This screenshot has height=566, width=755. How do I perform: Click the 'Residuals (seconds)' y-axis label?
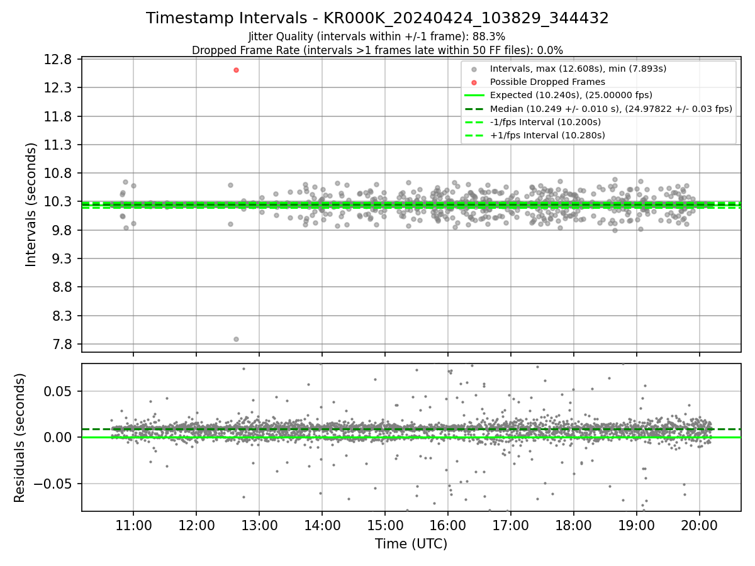coord(20,438)
